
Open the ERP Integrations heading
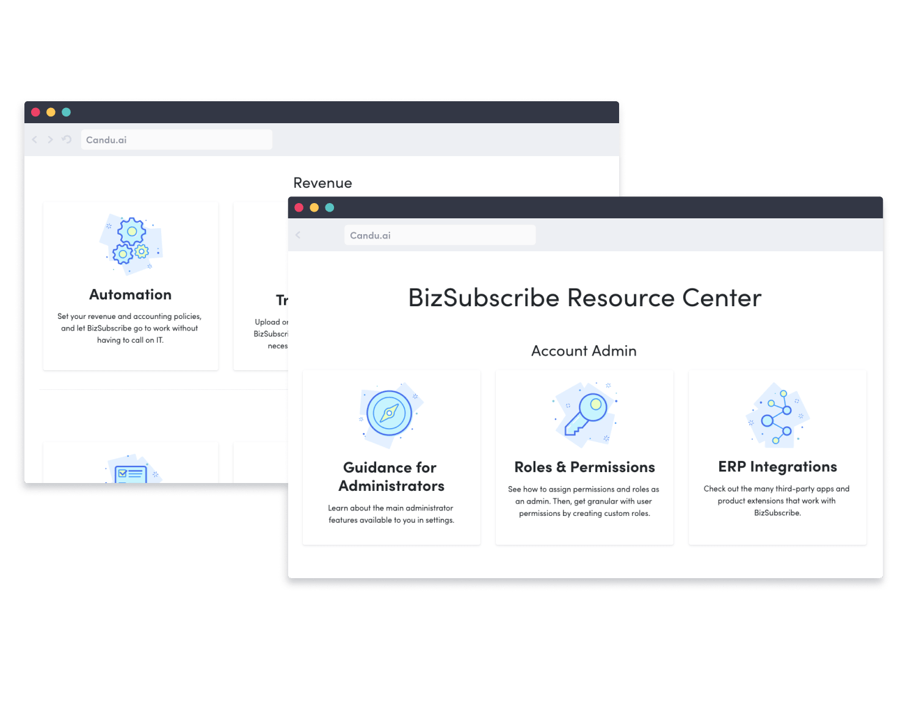pyautogui.click(x=777, y=467)
